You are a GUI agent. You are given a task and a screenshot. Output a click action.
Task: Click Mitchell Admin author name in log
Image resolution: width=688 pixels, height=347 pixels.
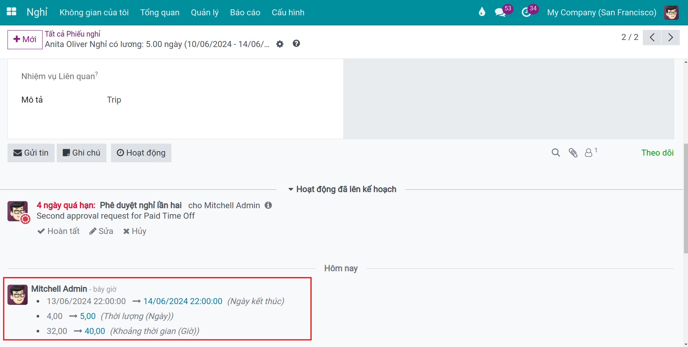coord(59,289)
